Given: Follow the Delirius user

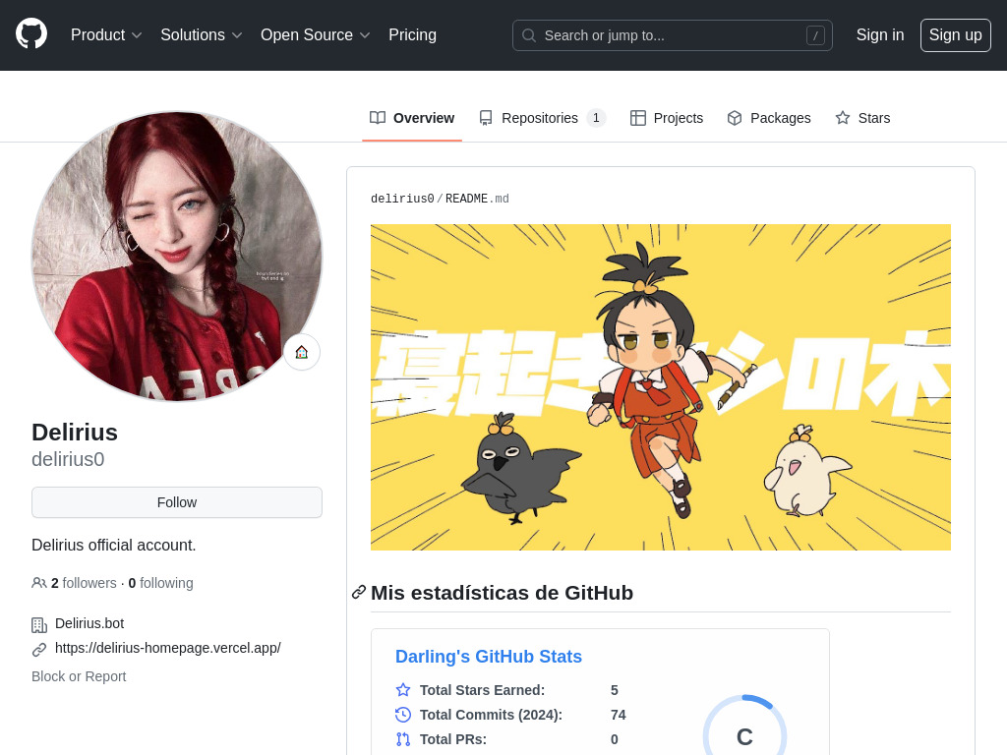Looking at the screenshot, I should coord(177,502).
